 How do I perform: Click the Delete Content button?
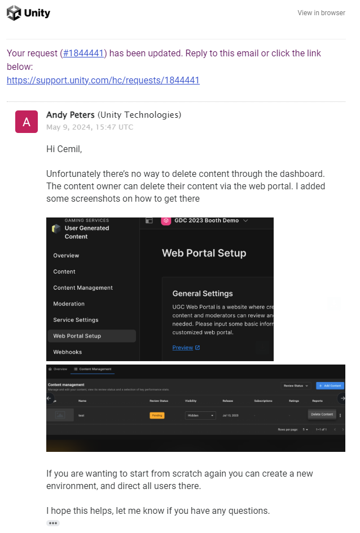tap(322, 415)
